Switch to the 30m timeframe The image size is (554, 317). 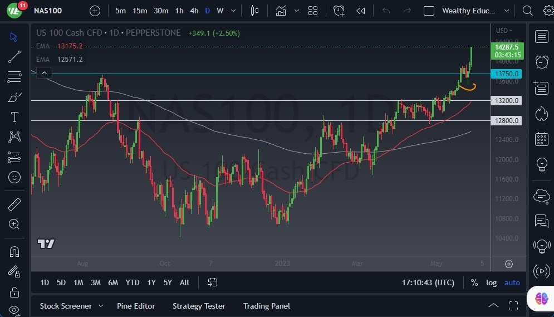161,11
